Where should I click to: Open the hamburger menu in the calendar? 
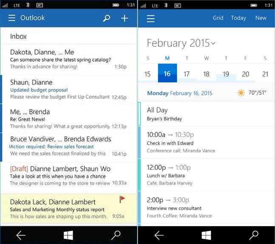pyautogui.click(x=150, y=18)
